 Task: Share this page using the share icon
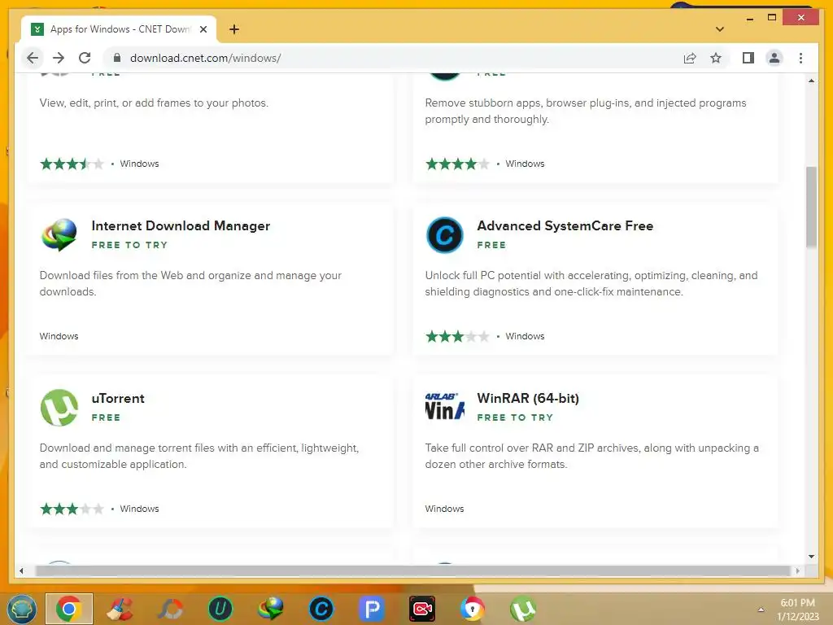click(690, 58)
